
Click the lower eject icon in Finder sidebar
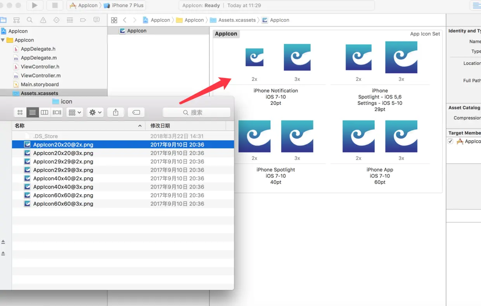[3, 253]
